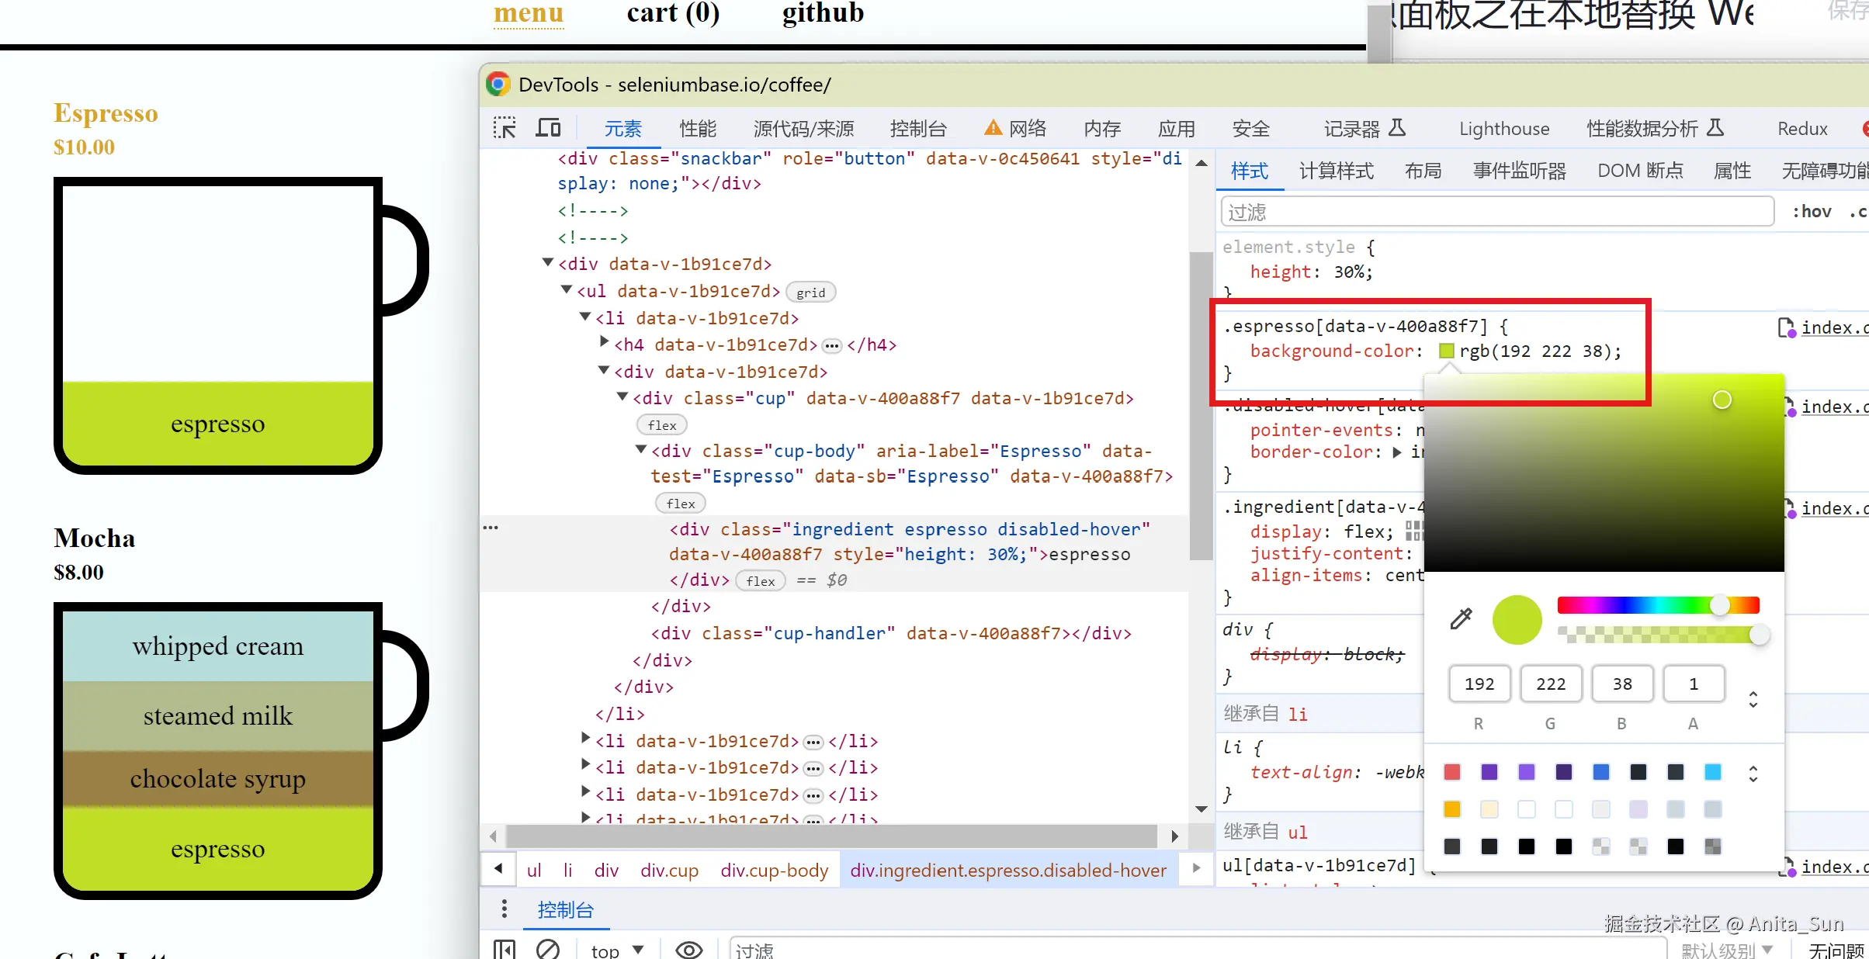1869x959 pixels.
Task: Collapse the div class cup node
Action: point(622,397)
